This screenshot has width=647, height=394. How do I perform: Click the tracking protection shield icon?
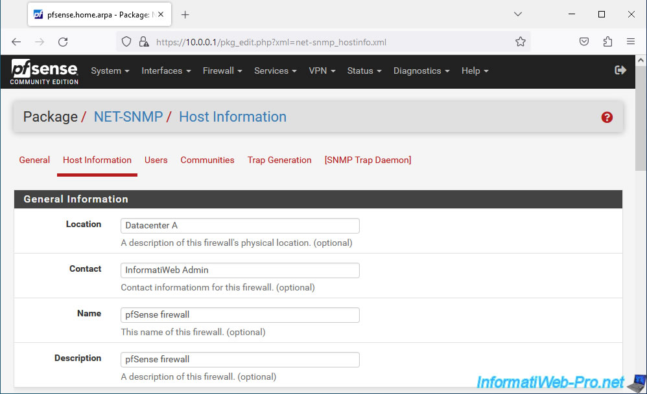[x=126, y=41]
